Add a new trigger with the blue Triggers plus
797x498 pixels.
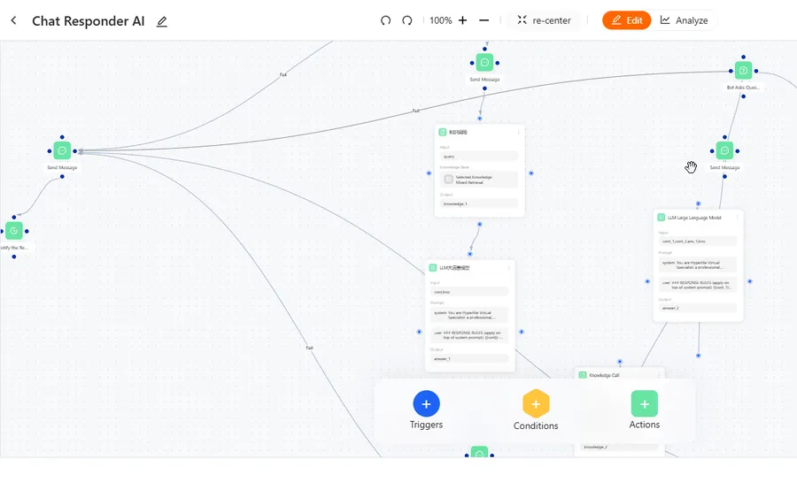427,403
